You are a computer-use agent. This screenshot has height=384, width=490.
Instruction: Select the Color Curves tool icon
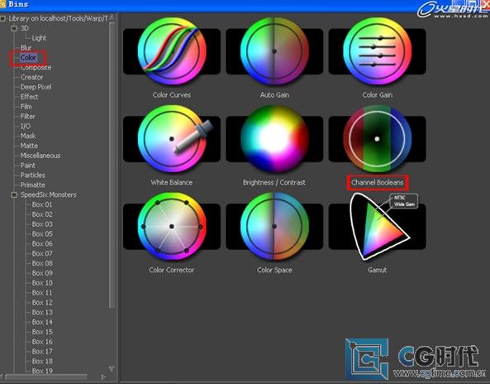[172, 51]
